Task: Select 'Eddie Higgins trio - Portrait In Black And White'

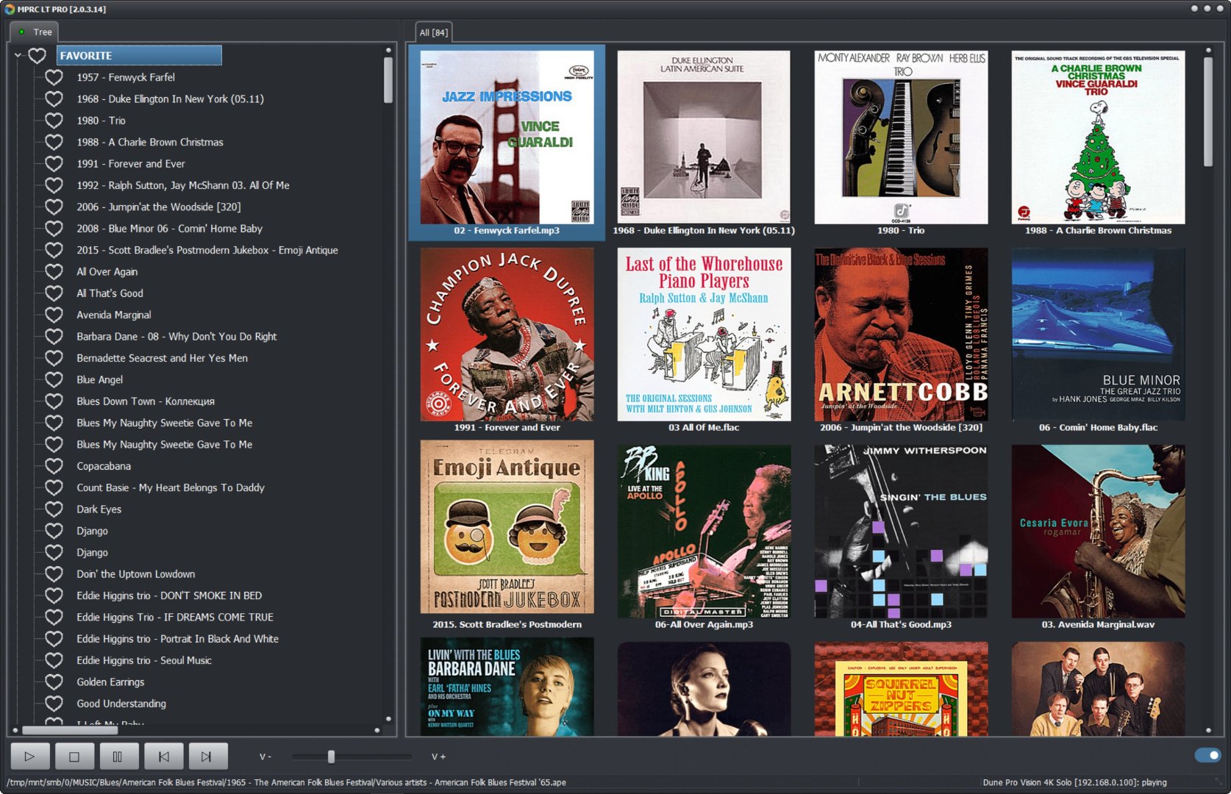Action: coord(178,639)
